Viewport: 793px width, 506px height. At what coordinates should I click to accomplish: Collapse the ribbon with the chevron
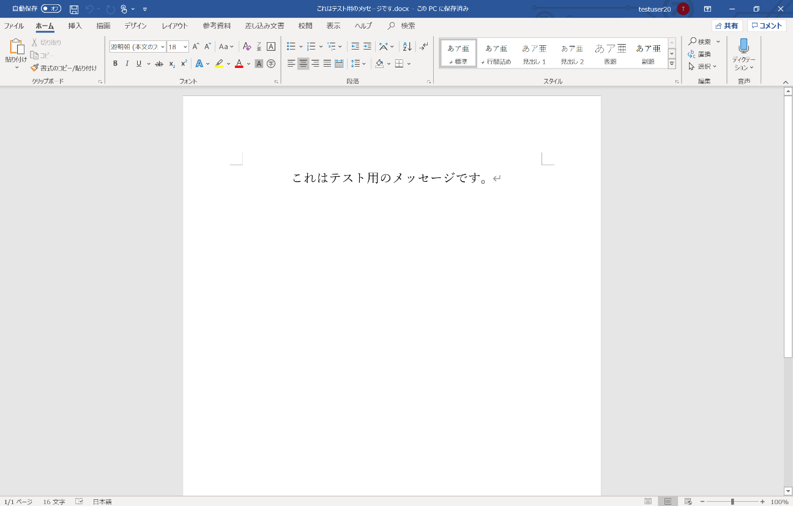tap(786, 82)
